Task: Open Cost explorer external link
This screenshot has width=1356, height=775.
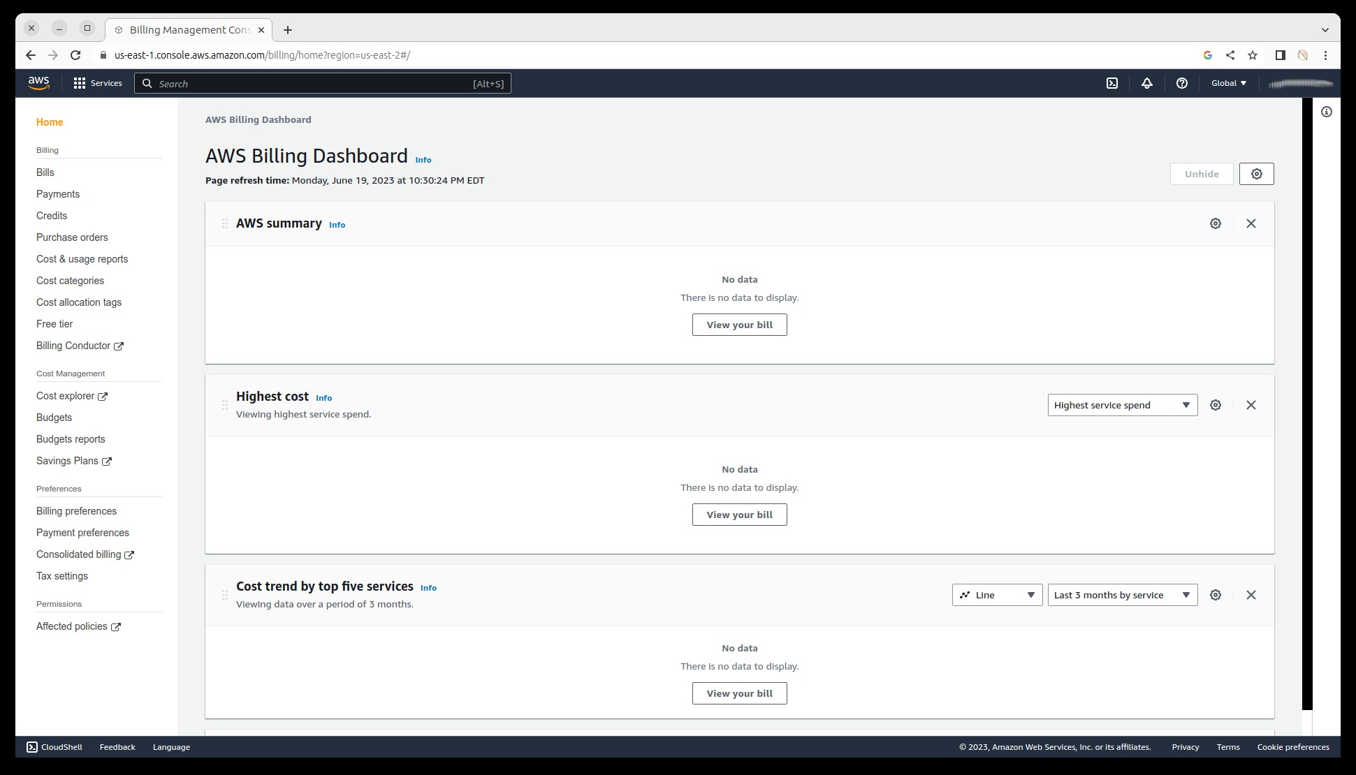Action: [72, 396]
